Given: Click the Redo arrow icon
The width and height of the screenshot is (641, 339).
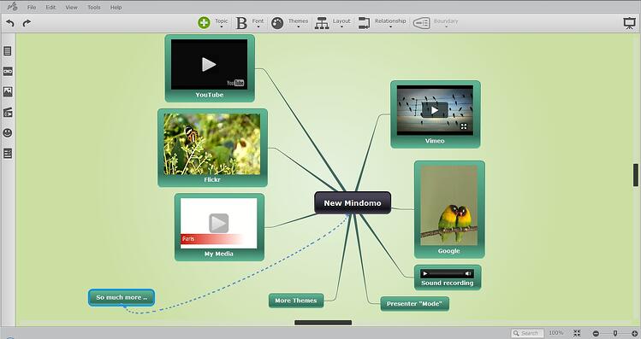Looking at the screenshot, I should (27, 23).
